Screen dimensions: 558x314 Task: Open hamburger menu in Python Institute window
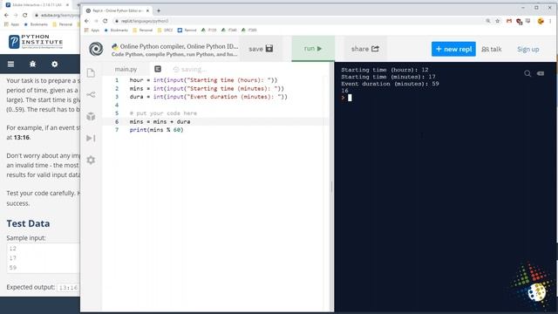[x=11, y=64]
